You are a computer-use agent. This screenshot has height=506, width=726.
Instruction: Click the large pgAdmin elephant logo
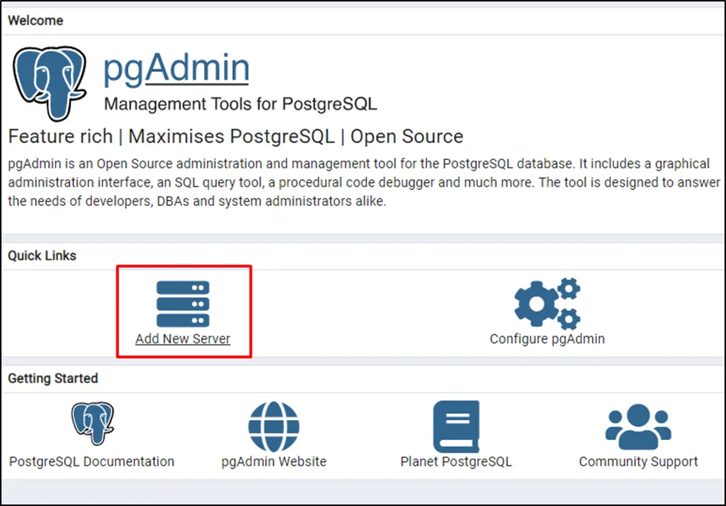pos(50,81)
